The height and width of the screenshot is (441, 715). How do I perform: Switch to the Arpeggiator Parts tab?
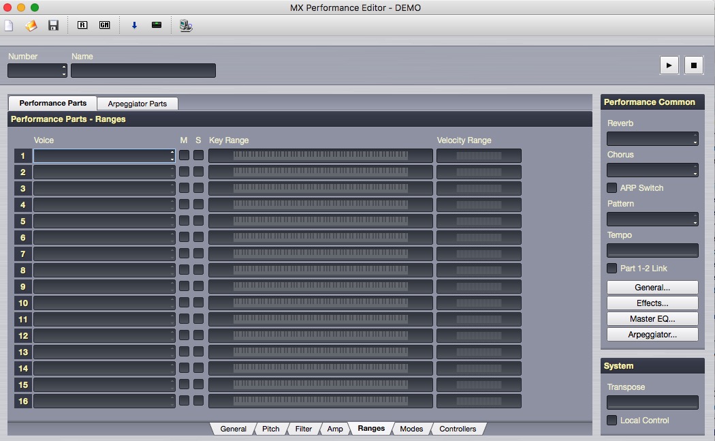pyautogui.click(x=138, y=104)
